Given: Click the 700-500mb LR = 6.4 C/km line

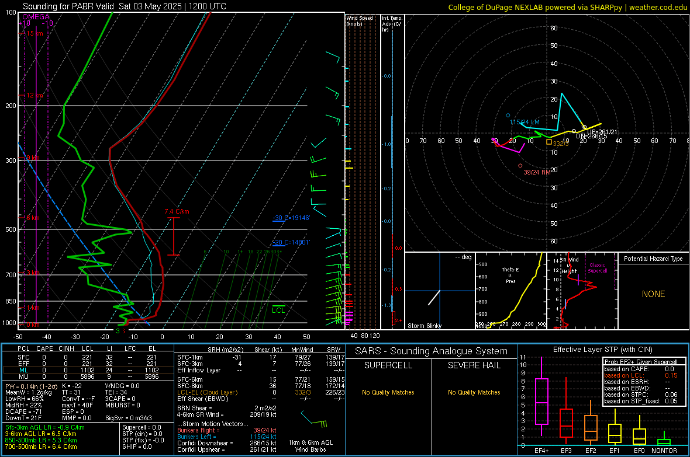Looking at the screenshot, I should click(41, 446).
